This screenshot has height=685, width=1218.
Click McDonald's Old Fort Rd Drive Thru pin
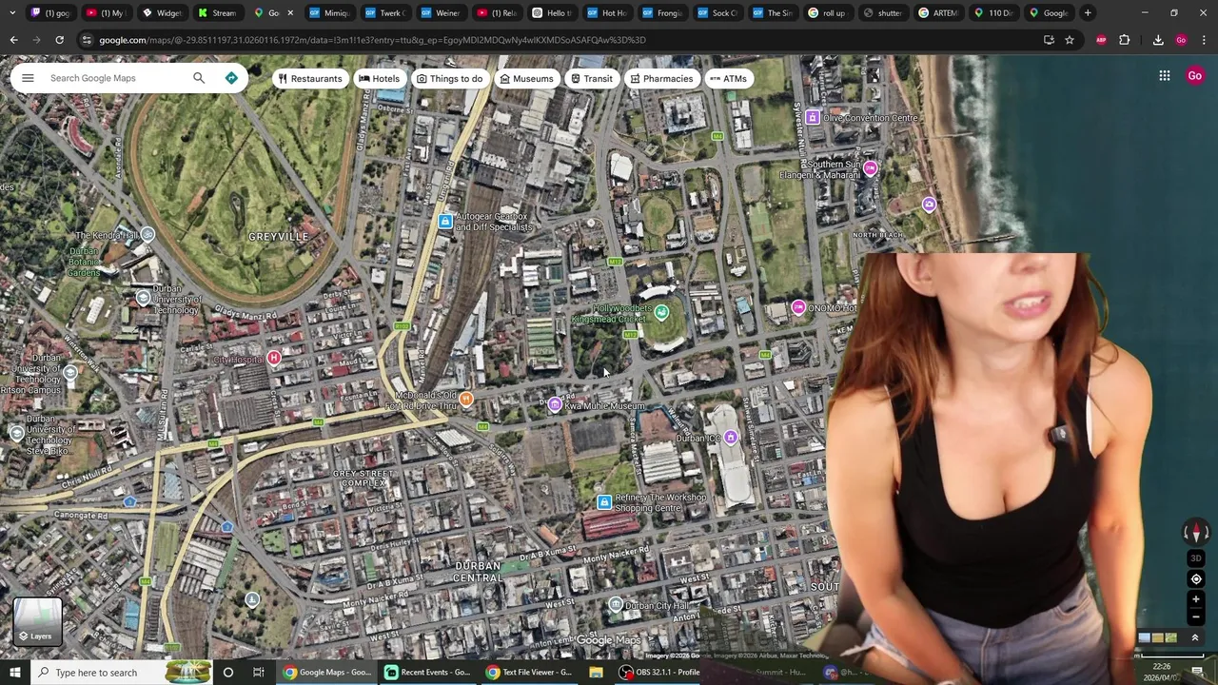tap(465, 400)
